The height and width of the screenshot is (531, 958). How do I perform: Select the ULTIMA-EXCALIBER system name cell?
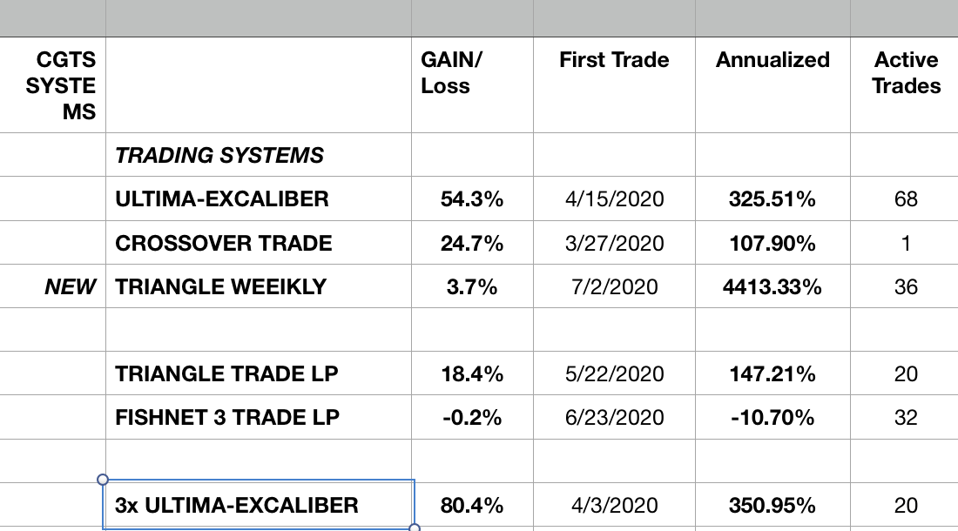tap(222, 199)
